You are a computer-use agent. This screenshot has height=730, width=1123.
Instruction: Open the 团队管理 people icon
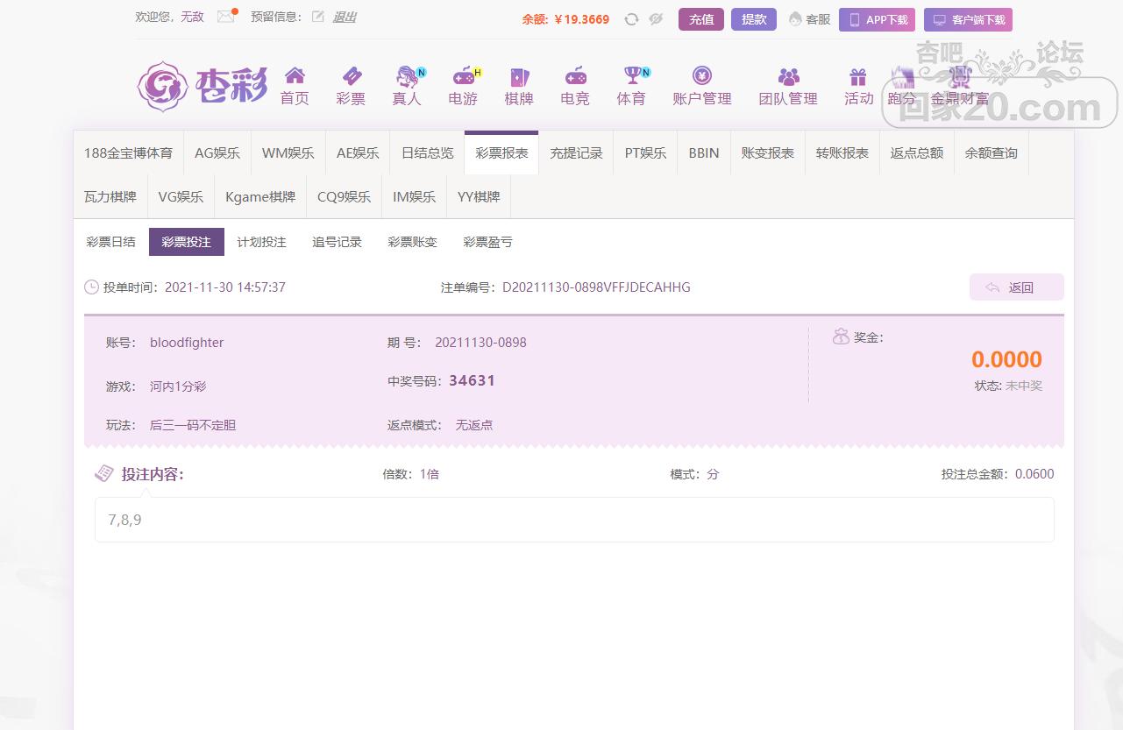tap(788, 75)
